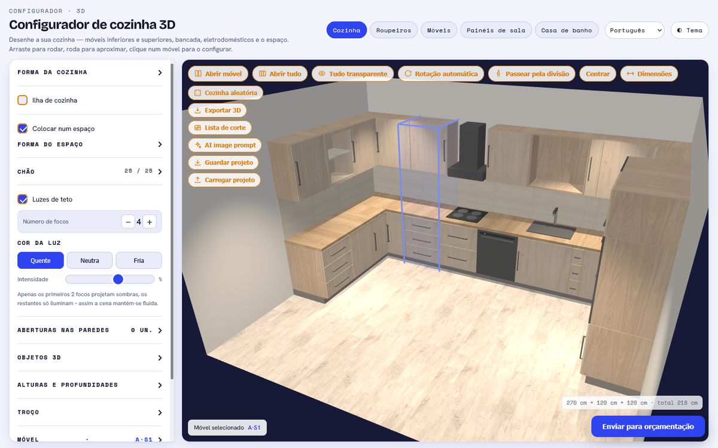The height and width of the screenshot is (448, 718).
Task: Click Centrar to recenter view
Action: click(x=598, y=74)
